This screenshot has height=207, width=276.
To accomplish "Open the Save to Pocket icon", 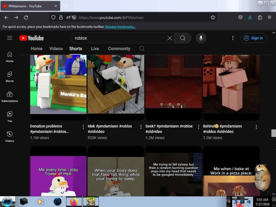I will [x=240, y=17].
